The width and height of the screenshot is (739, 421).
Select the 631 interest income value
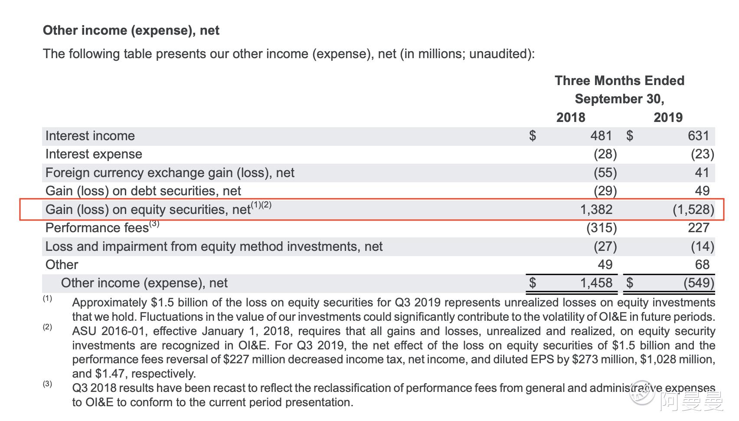(698, 136)
